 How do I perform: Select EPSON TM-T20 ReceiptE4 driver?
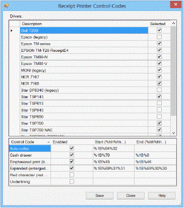(x=84, y=50)
